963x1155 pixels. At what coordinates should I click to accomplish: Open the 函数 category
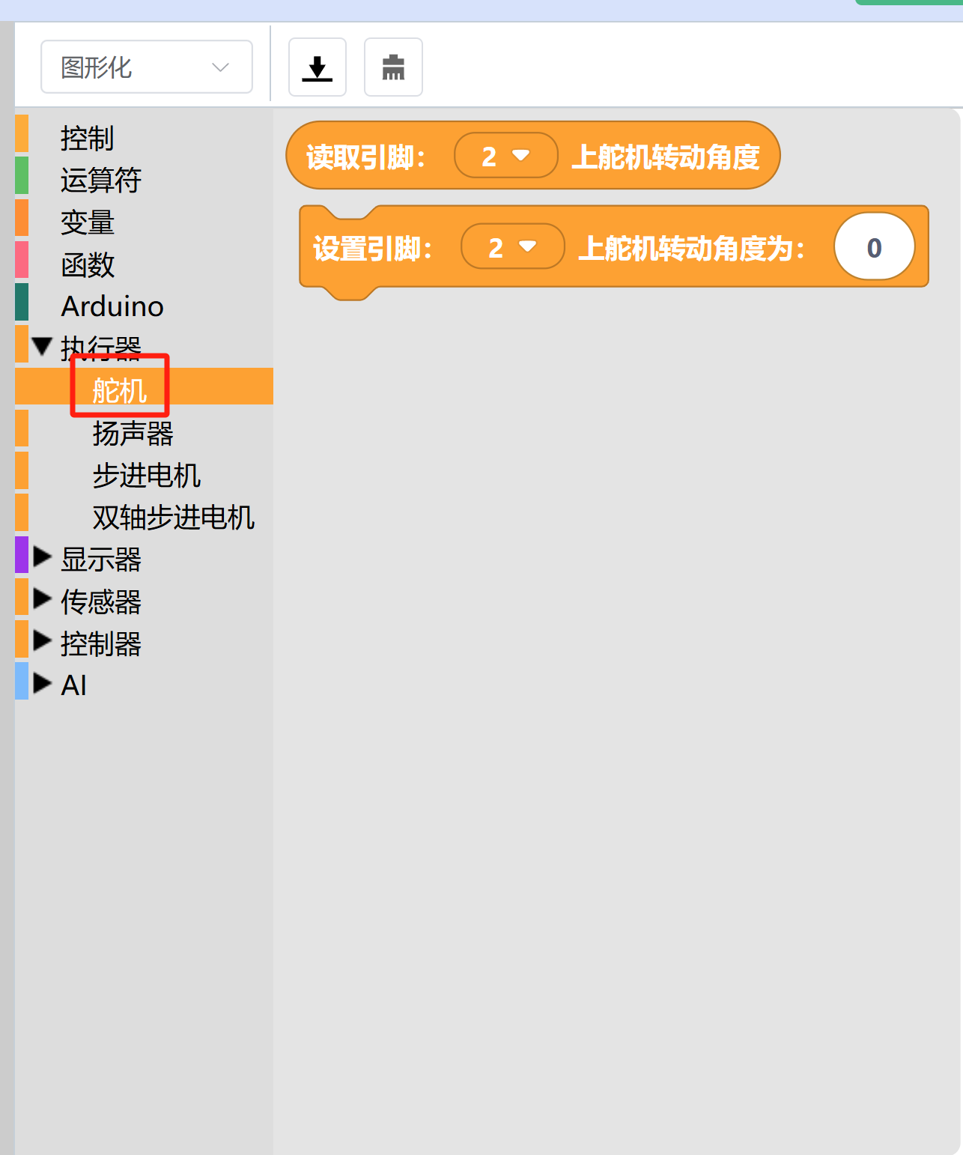(x=87, y=264)
